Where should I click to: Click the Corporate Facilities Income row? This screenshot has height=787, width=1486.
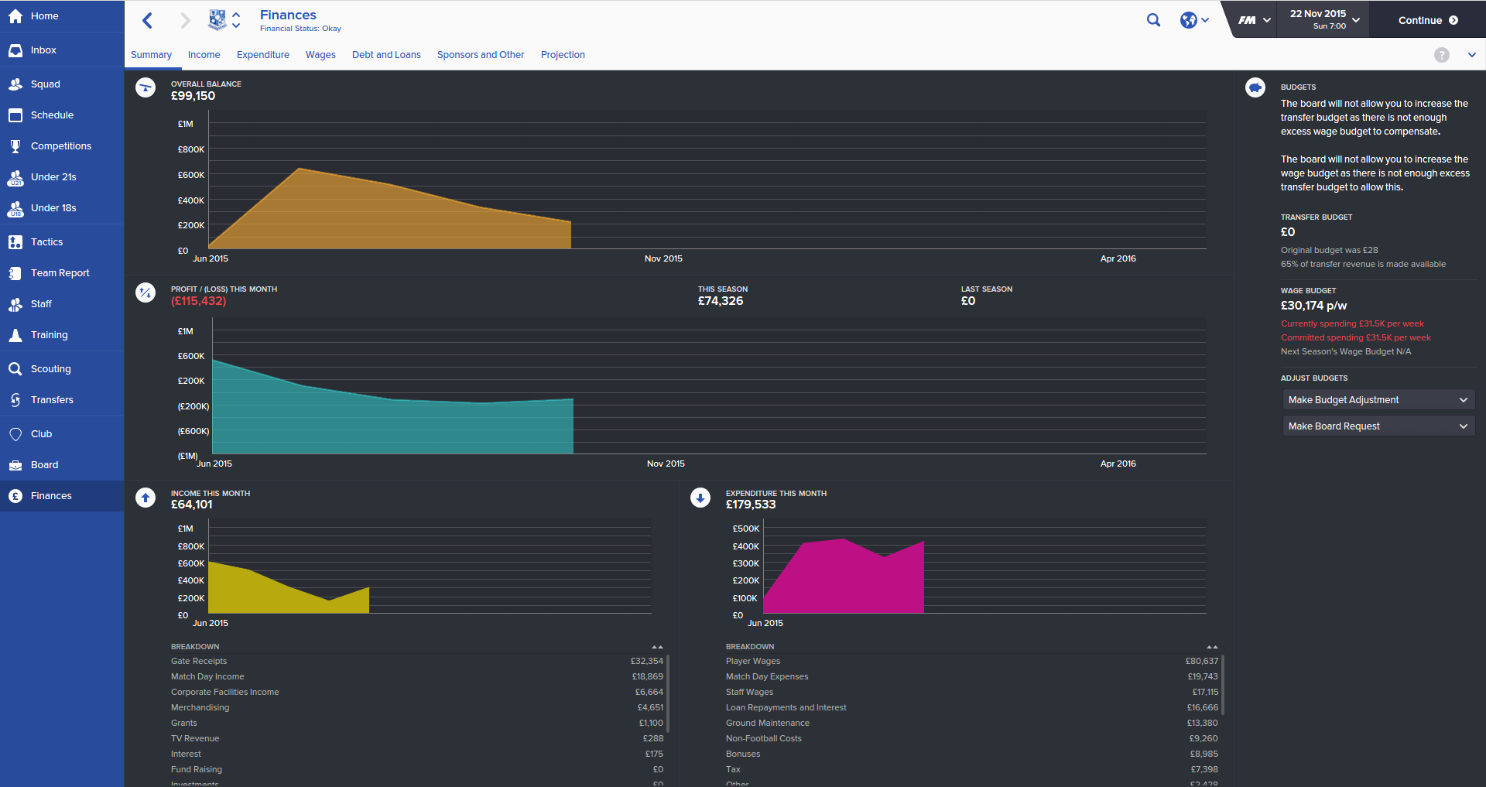click(417, 693)
